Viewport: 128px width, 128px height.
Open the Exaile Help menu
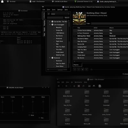66,10
